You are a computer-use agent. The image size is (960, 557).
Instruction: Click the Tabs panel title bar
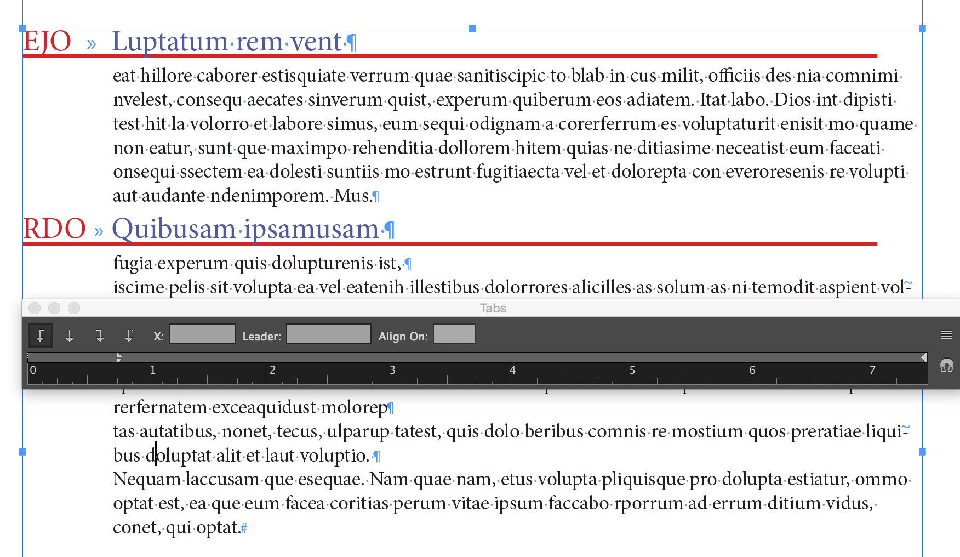pos(493,308)
